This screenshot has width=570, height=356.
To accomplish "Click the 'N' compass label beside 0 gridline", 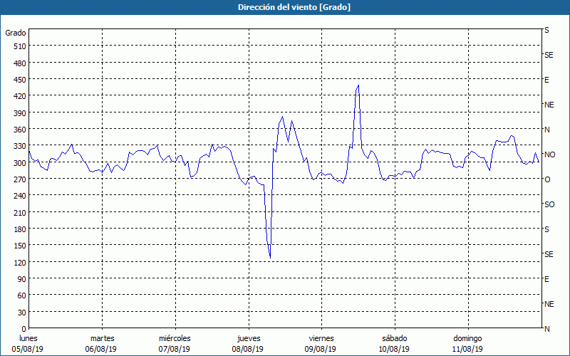I will tap(546, 329).
